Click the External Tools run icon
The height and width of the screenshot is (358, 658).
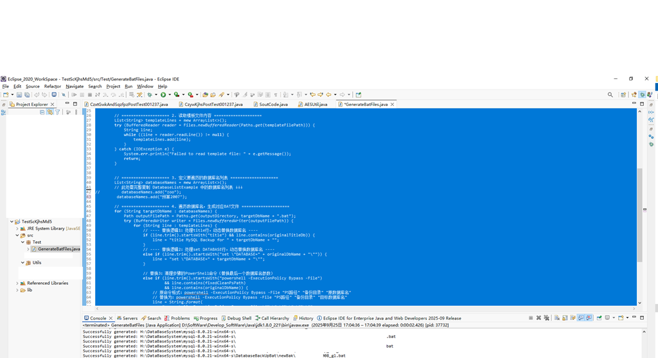[190, 94]
